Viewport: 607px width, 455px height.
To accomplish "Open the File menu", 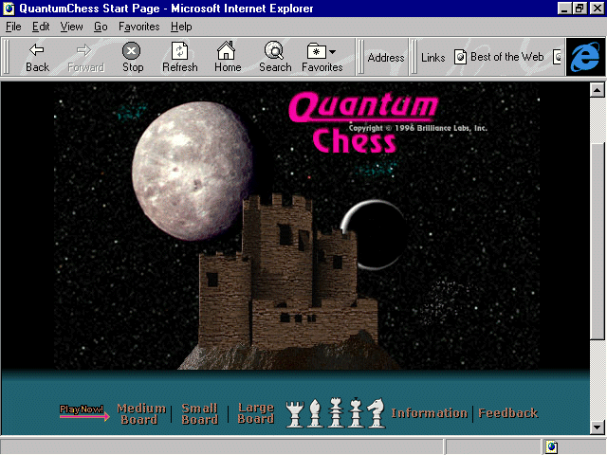I will pyautogui.click(x=13, y=27).
